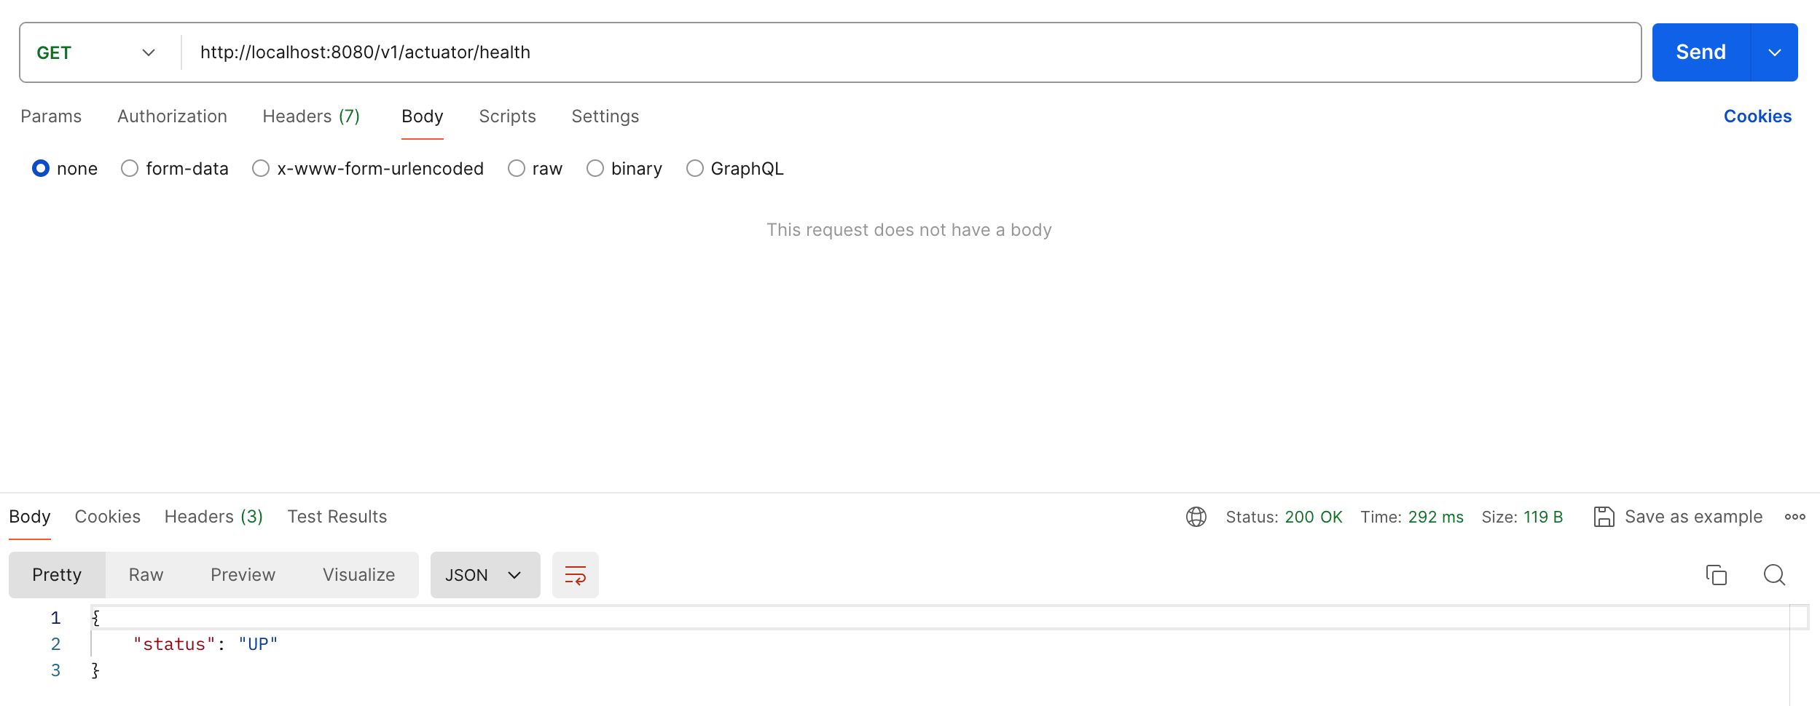Image resolution: width=1820 pixels, height=706 pixels.
Task: Click the Save as example disk icon
Action: 1604,517
